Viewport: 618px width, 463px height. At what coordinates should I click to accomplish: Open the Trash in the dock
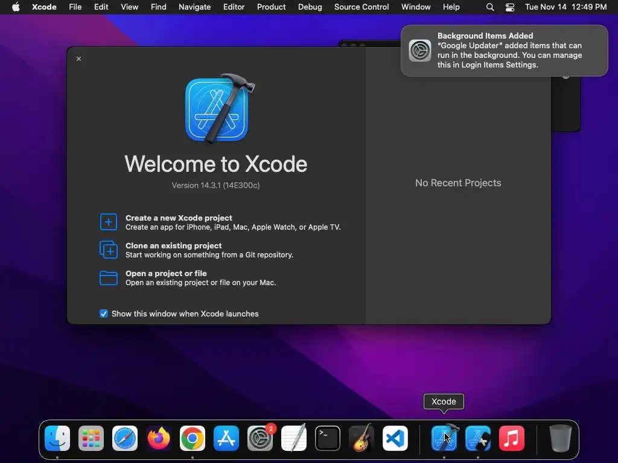[x=560, y=438]
